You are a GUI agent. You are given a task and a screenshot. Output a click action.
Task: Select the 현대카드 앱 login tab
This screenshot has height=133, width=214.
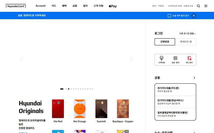tap(186, 42)
